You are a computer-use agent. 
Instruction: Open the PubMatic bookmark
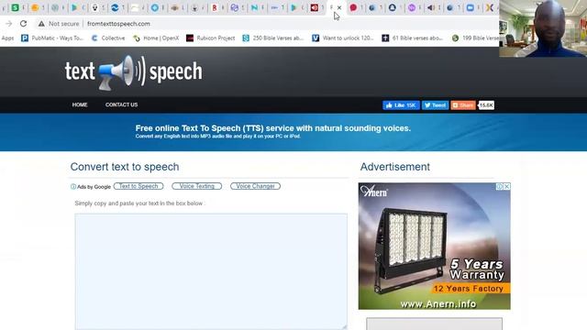(52, 38)
